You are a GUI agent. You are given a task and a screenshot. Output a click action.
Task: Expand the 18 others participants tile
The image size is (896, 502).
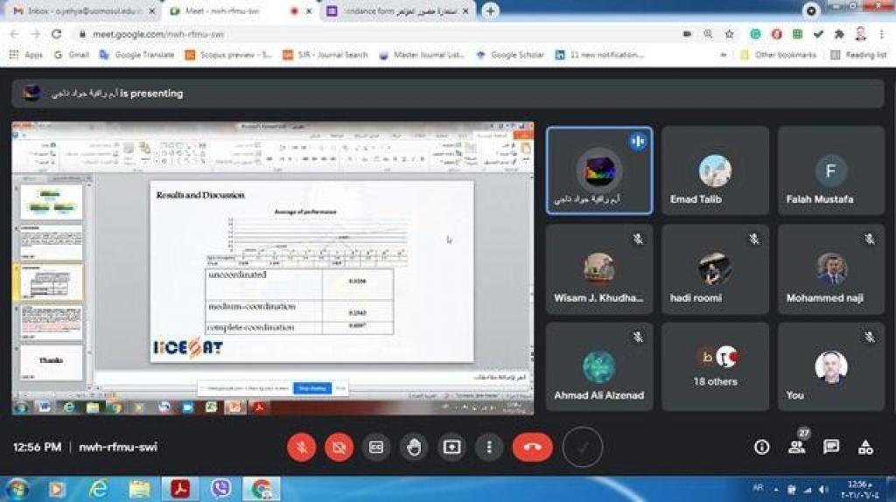tap(715, 366)
